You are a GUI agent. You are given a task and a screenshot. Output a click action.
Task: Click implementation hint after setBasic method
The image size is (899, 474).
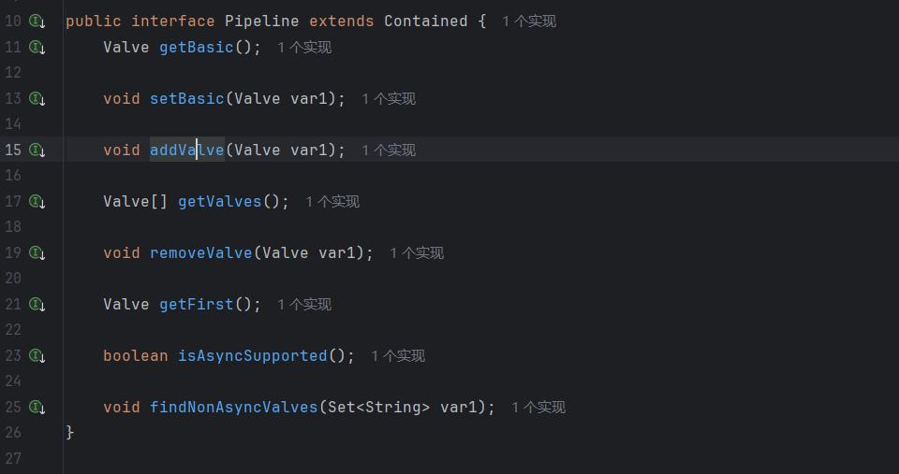389,98
